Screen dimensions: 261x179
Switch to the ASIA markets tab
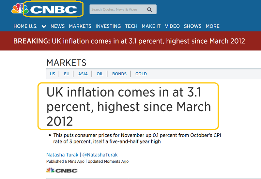click(x=83, y=74)
